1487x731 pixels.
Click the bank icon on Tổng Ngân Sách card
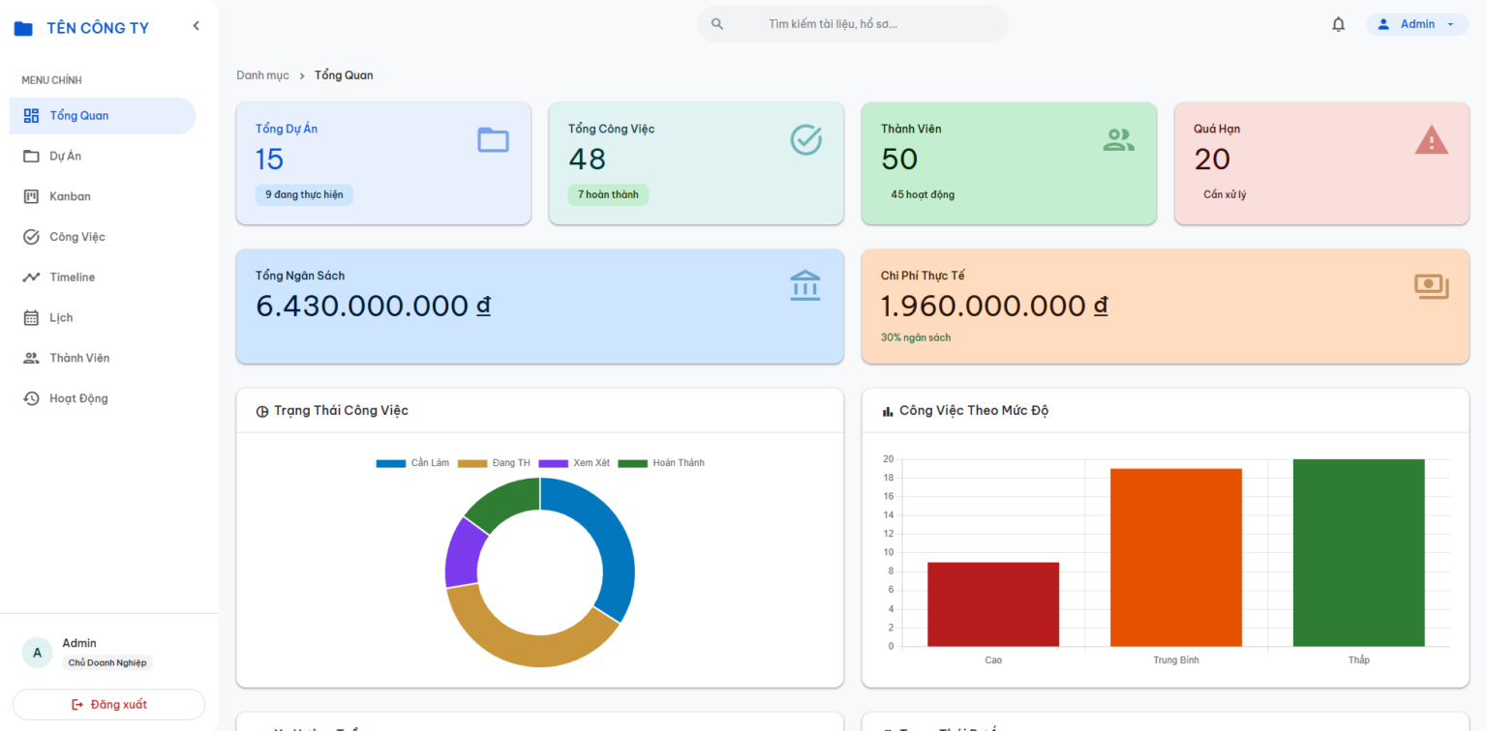[x=805, y=286]
